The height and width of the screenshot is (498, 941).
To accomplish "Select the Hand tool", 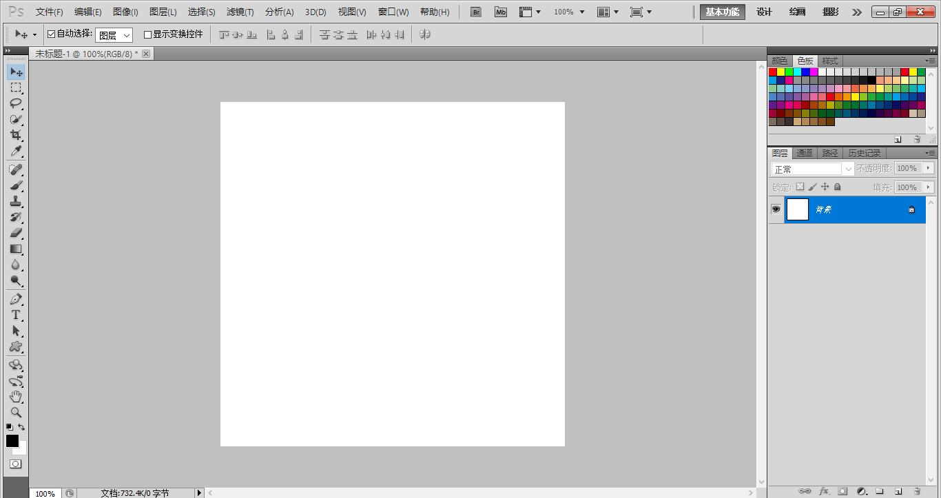I will pos(15,397).
